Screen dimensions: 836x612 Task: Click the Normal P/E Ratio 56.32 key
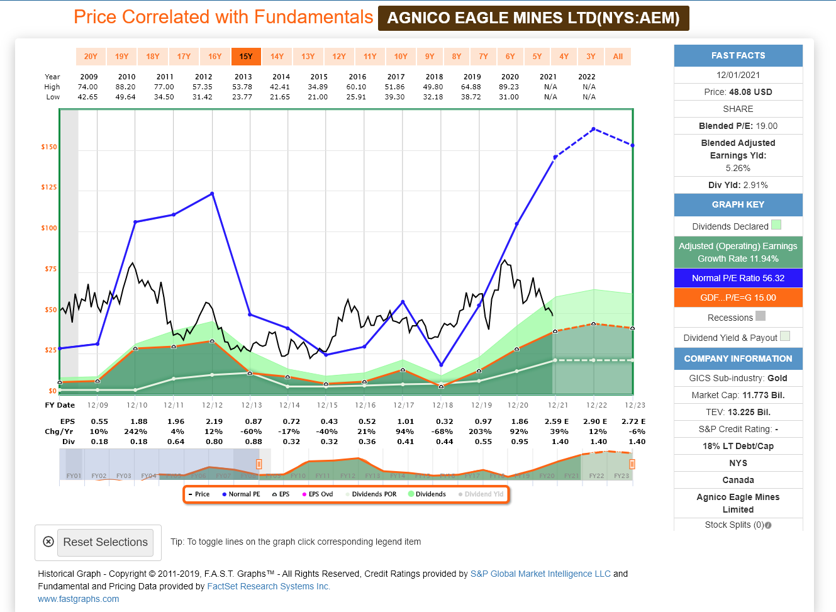(x=738, y=278)
